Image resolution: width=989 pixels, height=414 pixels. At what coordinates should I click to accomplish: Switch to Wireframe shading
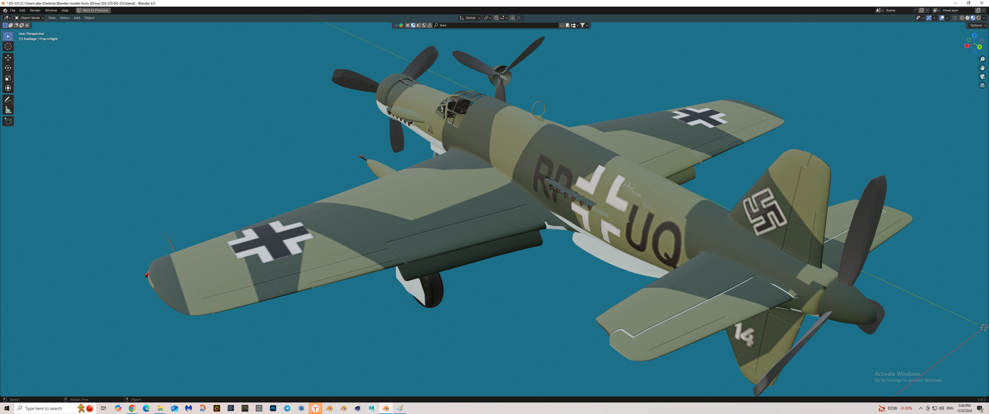pyautogui.click(x=962, y=18)
